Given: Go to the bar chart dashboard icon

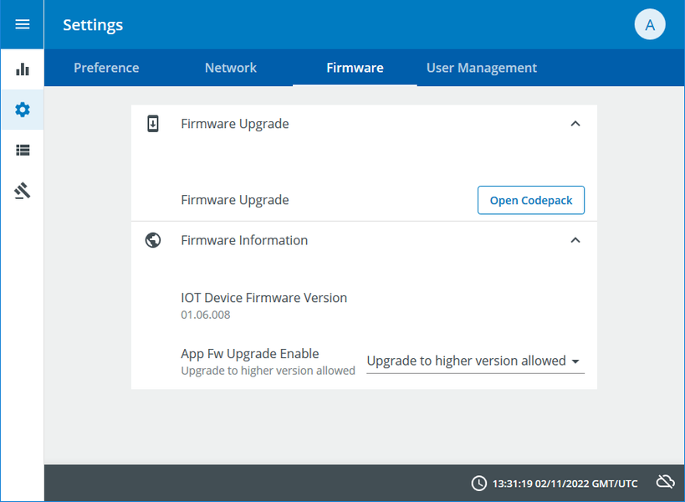Looking at the screenshot, I should coord(23,69).
